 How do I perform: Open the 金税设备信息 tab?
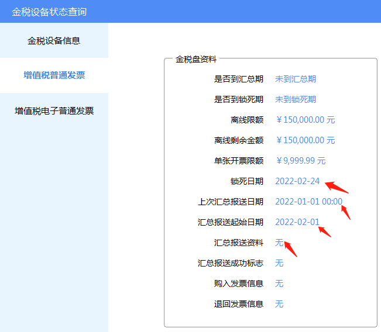pyautogui.click(x=54, y=40)
